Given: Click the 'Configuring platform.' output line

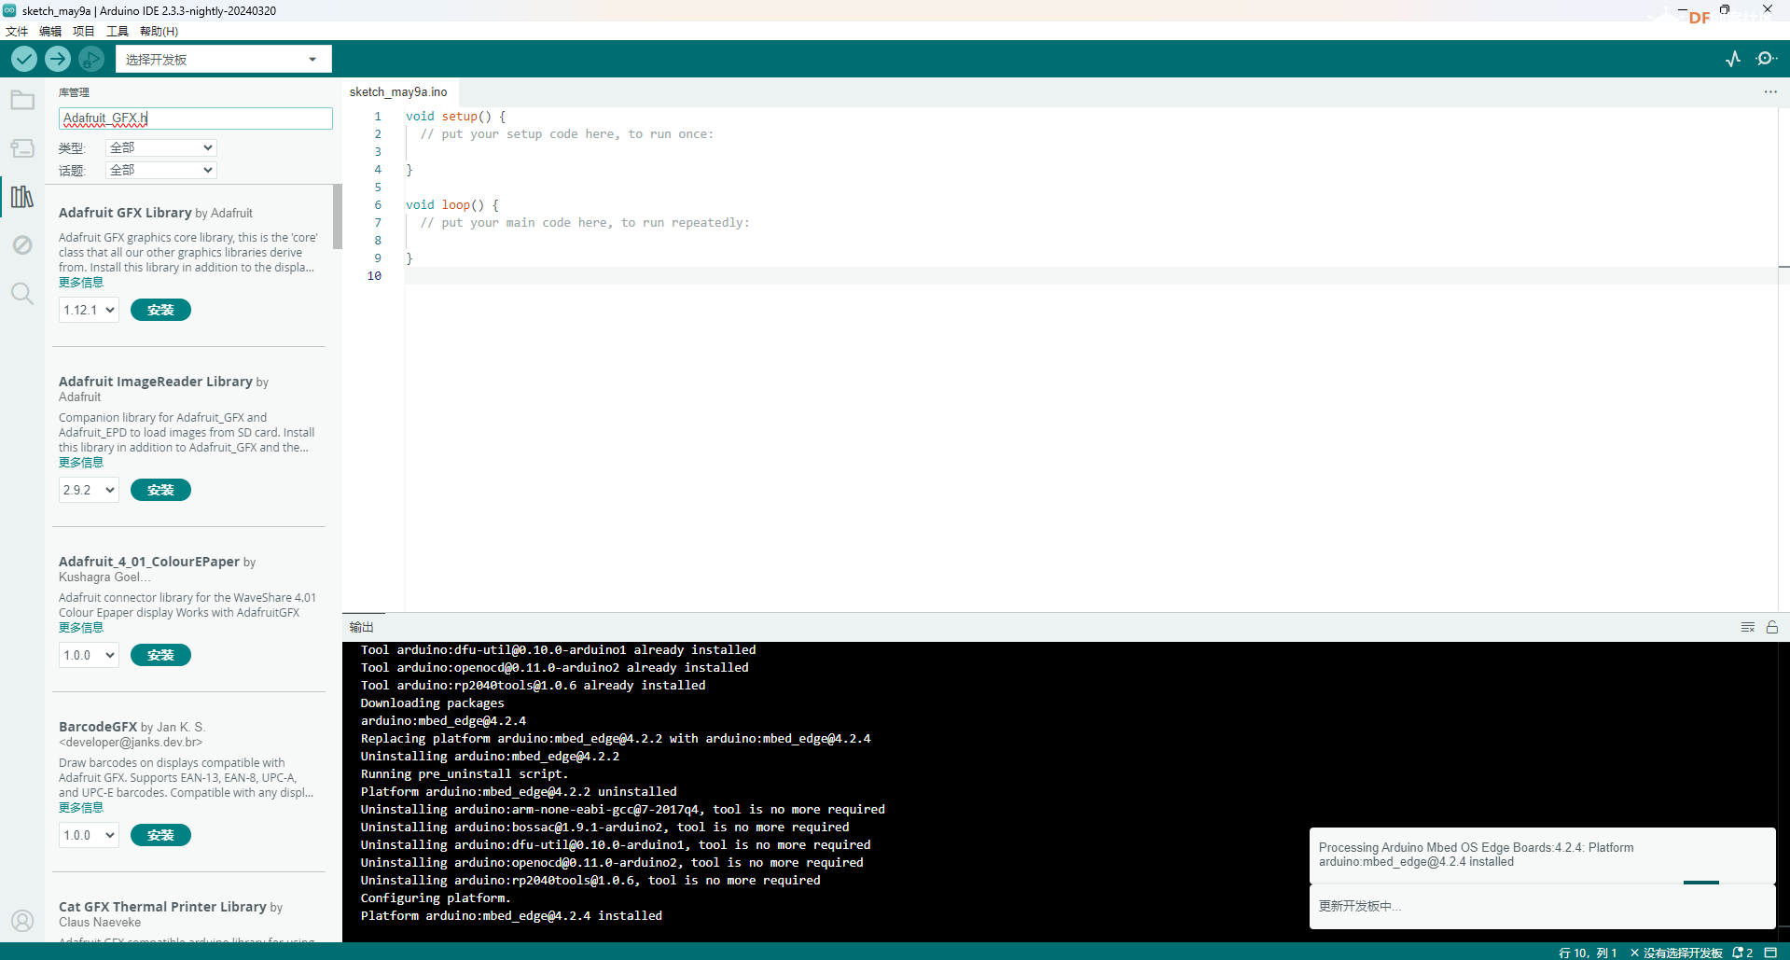Looking at the screenshot, I should point(436,898).
